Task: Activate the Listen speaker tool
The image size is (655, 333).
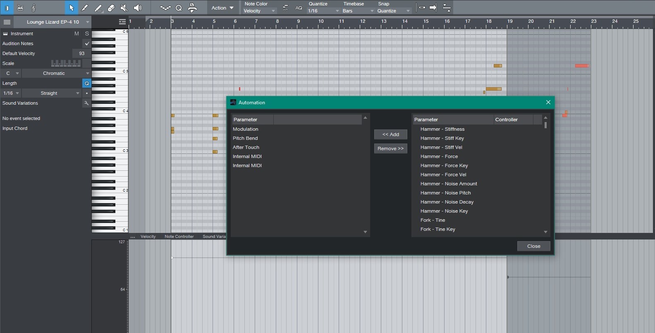Action: [x=137, y=7]
